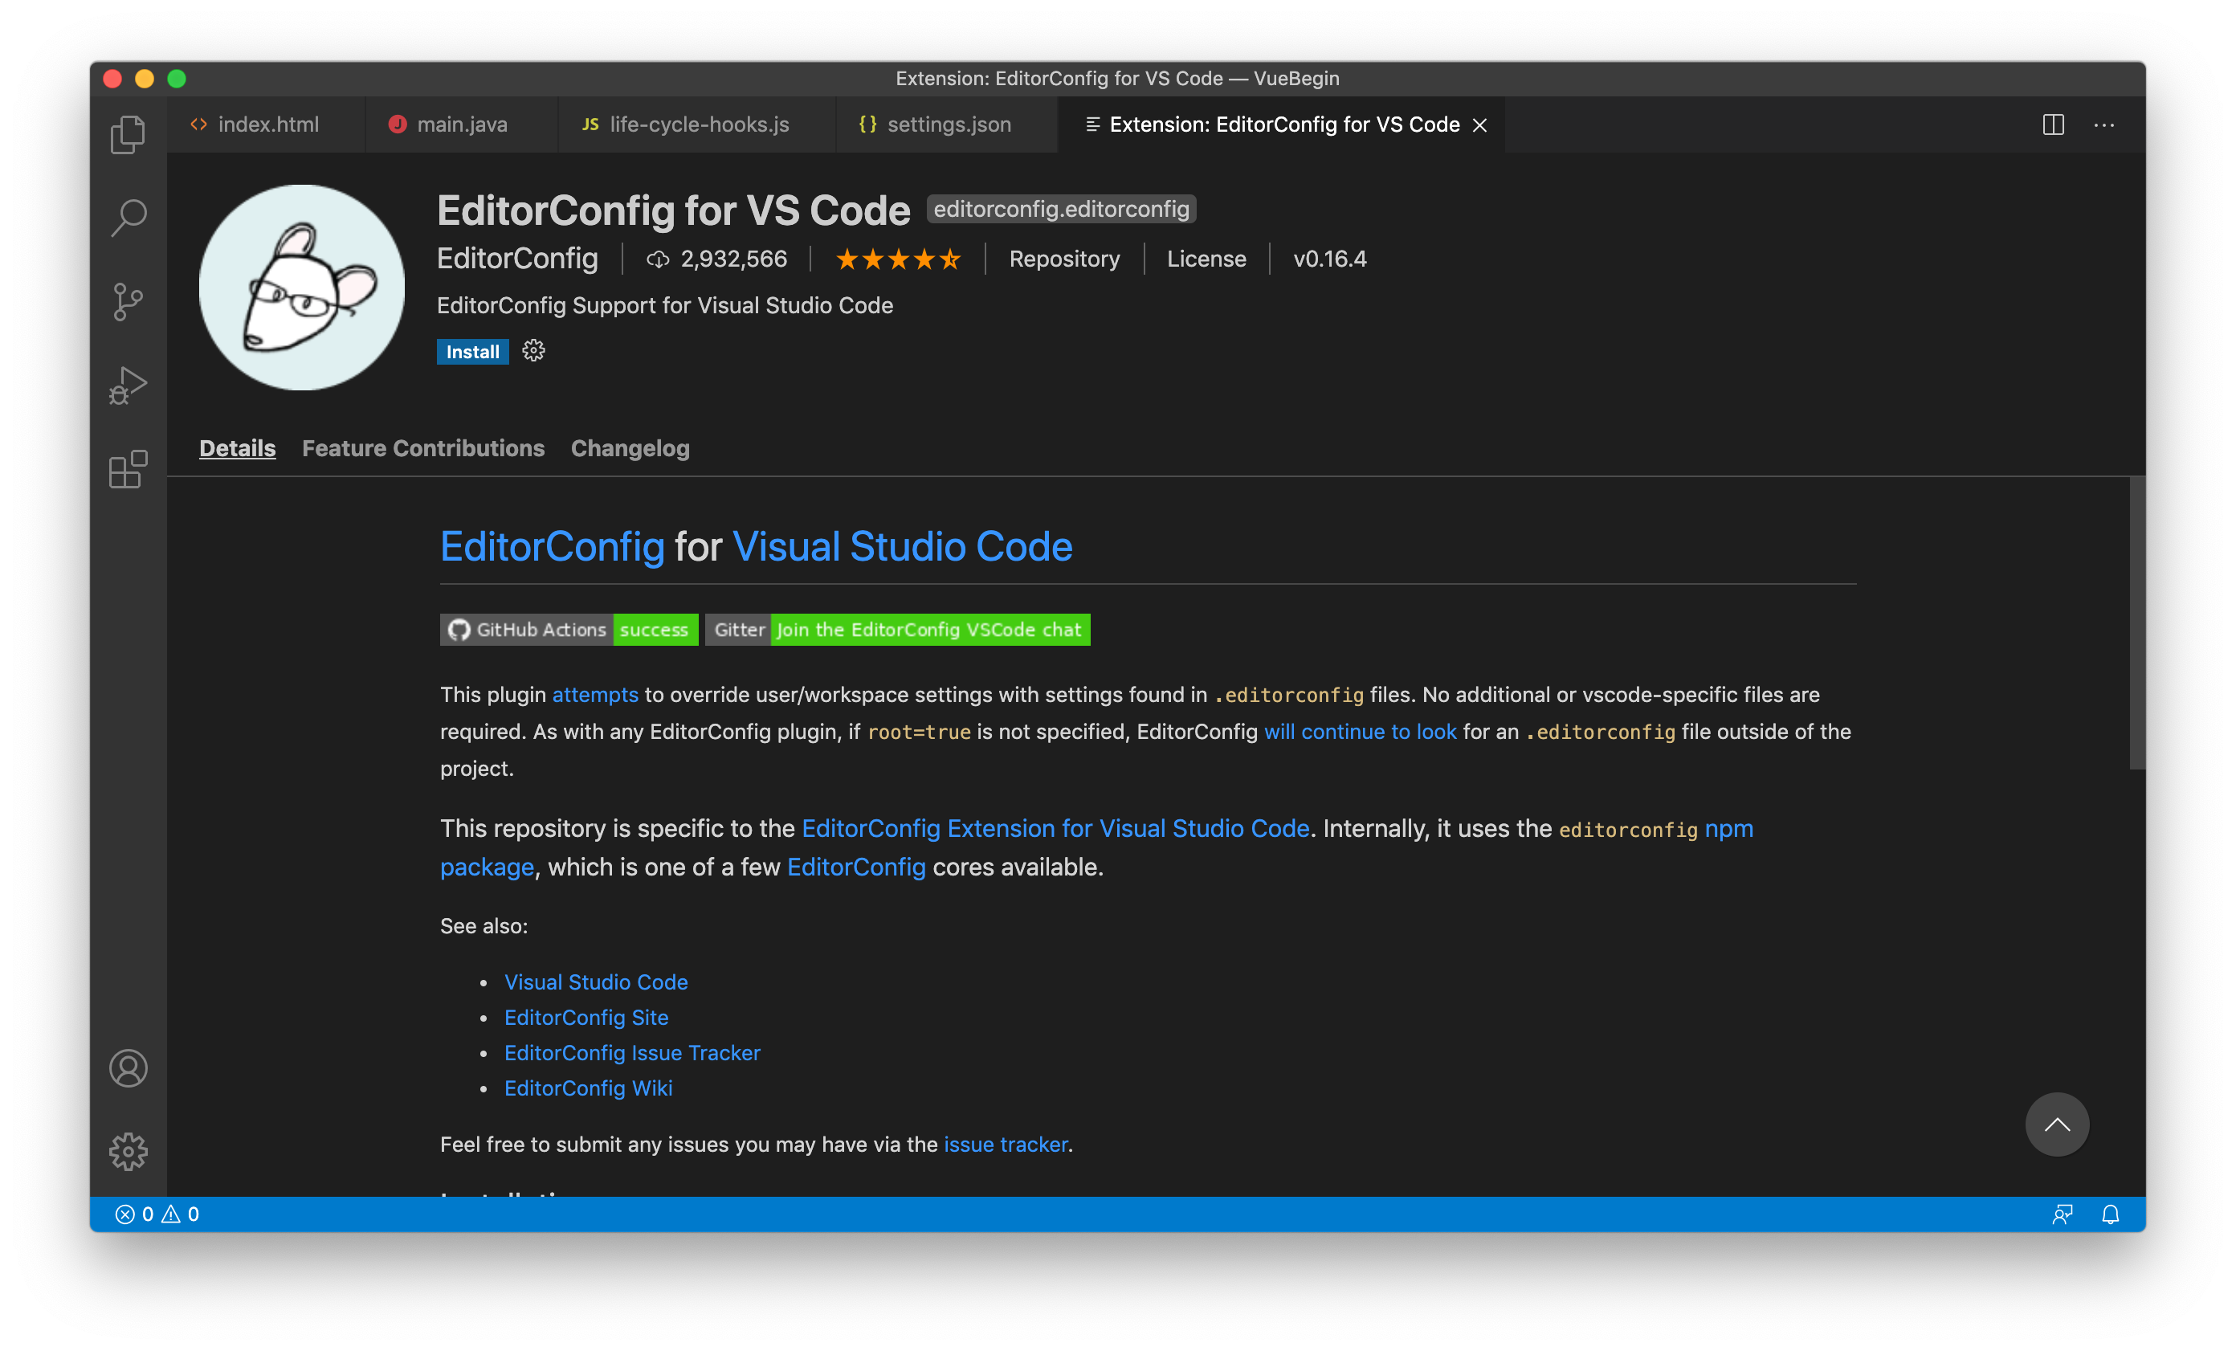Open the Search view in the activity bar

(128, 218)
